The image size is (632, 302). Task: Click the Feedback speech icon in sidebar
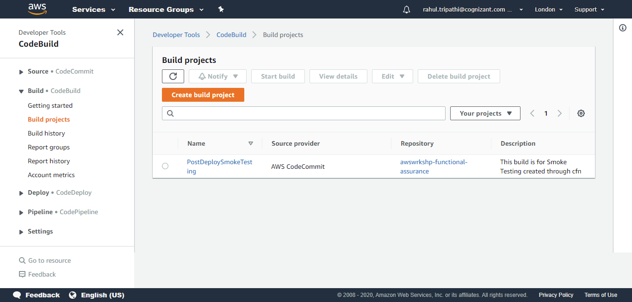[x=22, y=274]
